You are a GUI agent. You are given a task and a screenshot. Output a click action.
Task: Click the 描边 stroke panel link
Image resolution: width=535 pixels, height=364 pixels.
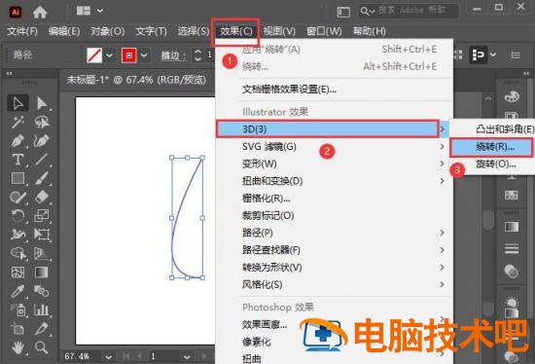(x=173, y=55)
